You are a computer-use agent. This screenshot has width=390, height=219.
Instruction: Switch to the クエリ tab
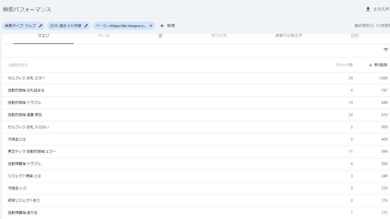tap(43, 36)
